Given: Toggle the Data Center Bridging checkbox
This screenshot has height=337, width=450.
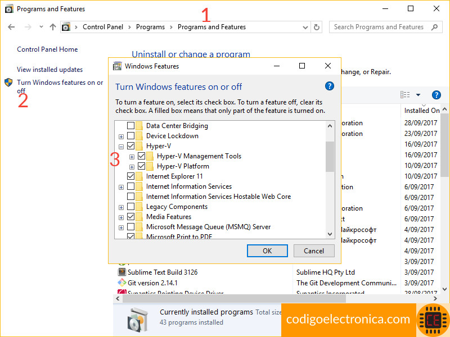Looking at the screenshot, I should point(130,125).
